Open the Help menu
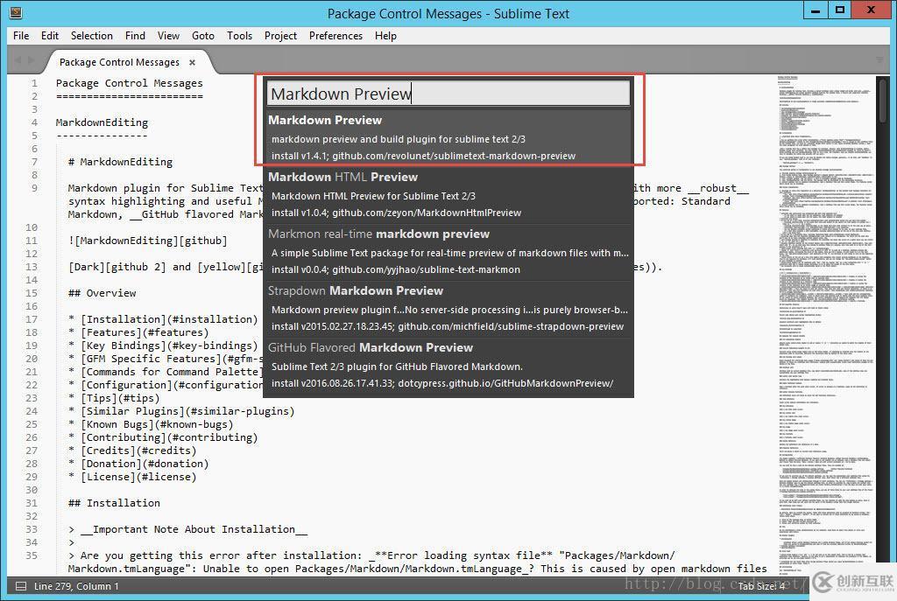The width and height of the screenshot is (897, 601). pyautogui.click(x=385, y=35)
